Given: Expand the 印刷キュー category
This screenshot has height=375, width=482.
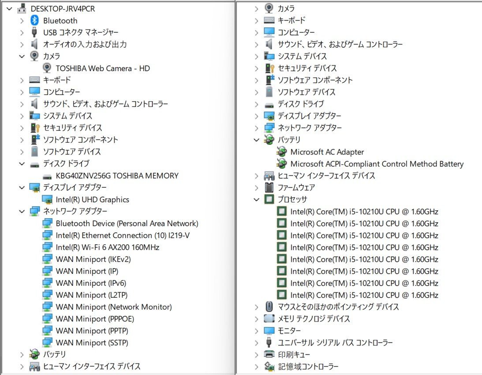Looking at the screenshot, I should click(x=256, y=355).
